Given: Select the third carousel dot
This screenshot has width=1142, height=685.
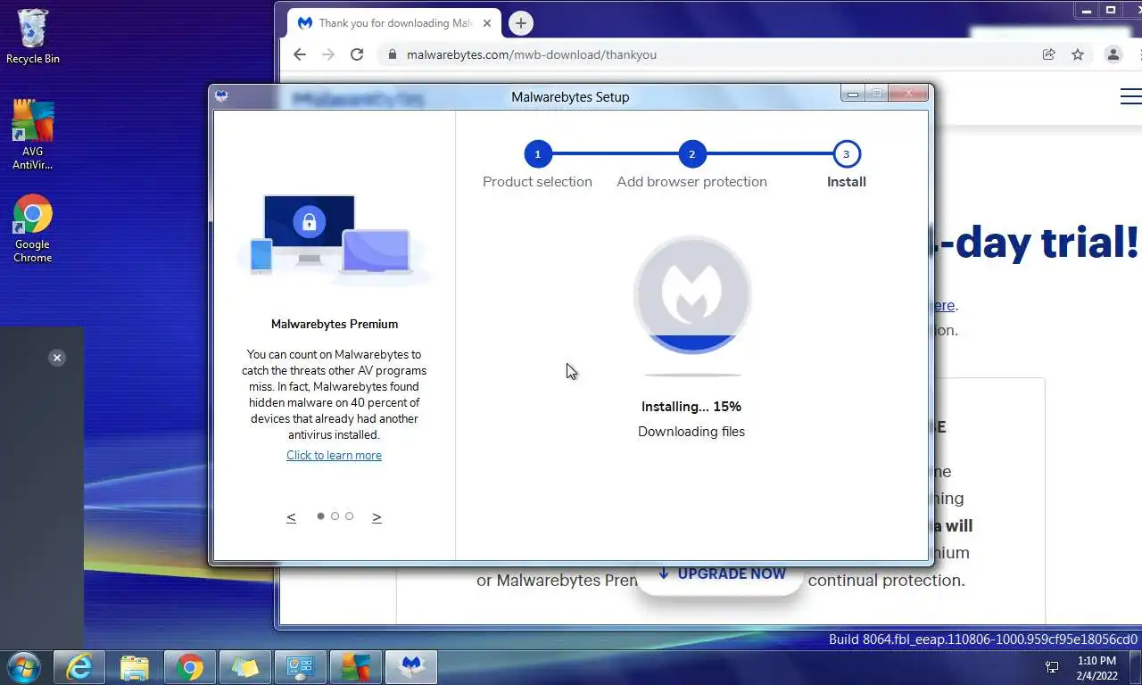Looking at the screenshot, I should tap(349, 516).
